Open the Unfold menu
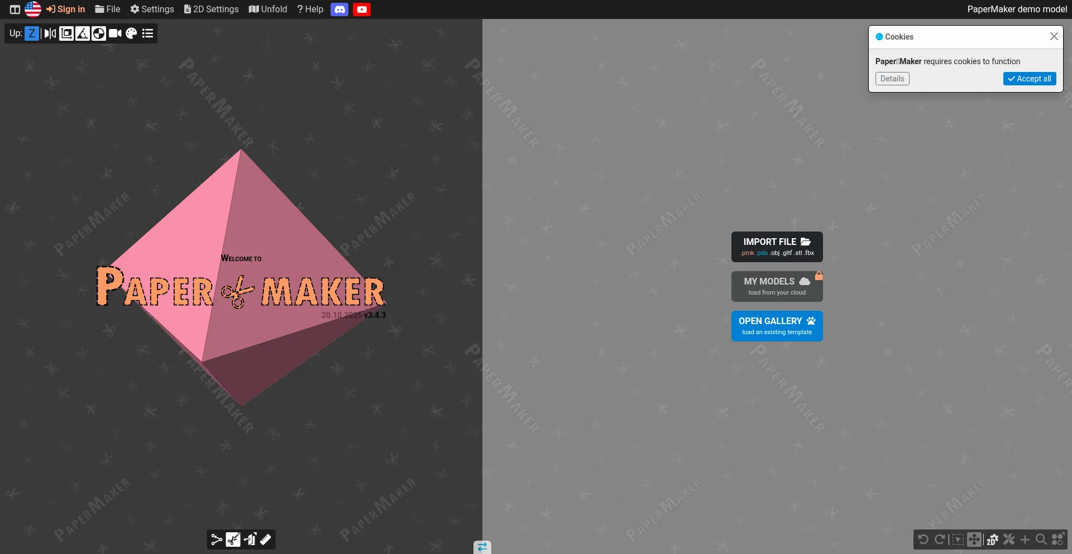 [x=268, y=9]
